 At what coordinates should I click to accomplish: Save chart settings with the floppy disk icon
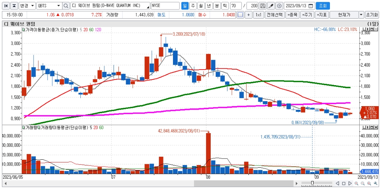263,6
